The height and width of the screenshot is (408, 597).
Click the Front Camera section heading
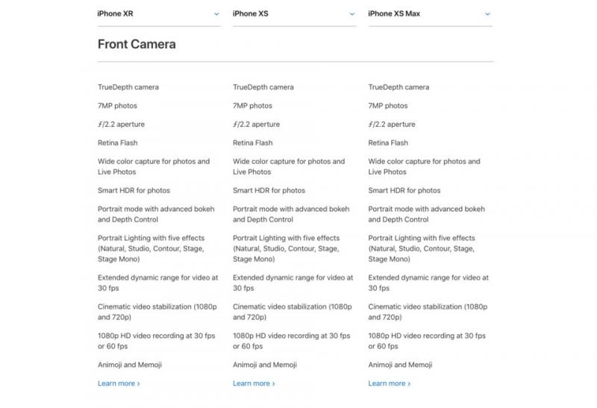[x=137, y=44]
